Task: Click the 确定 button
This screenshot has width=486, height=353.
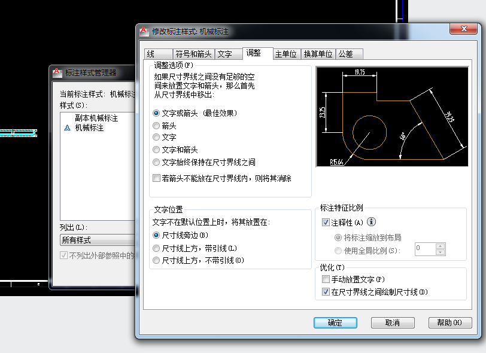Action: 335,322
